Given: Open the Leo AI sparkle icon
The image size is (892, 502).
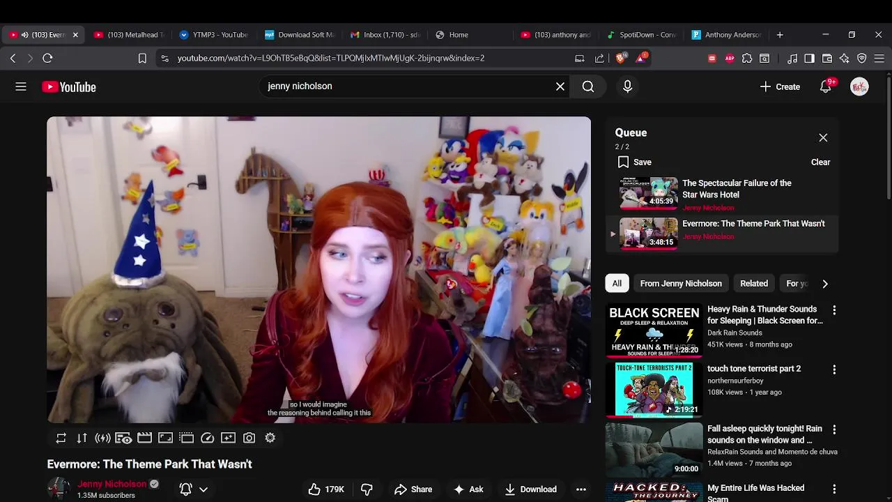Looking at the screenshot, I should click(x=845, y=59).
